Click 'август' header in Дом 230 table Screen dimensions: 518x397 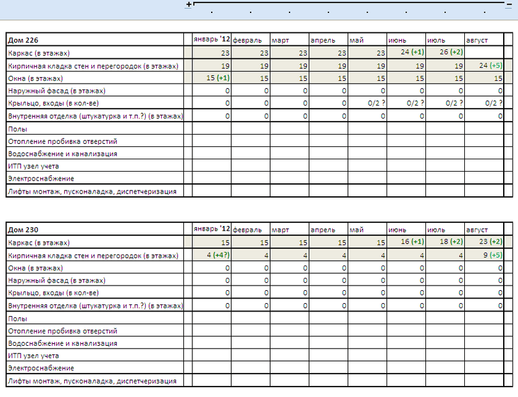pos(484,230)
